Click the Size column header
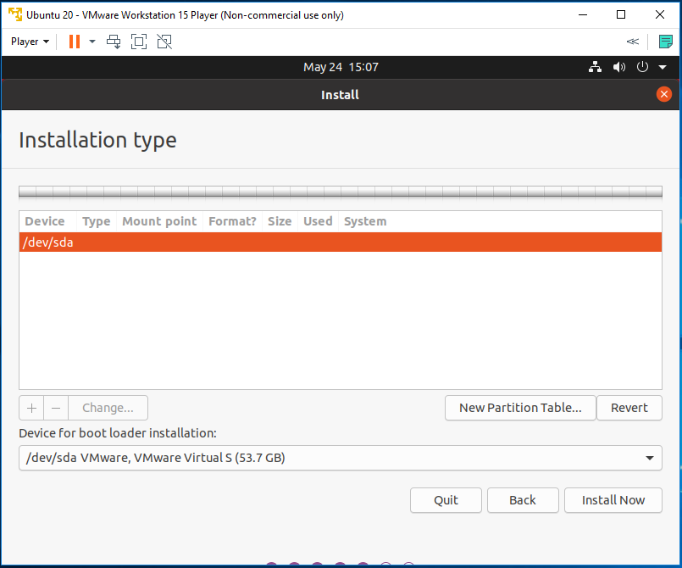Image resolution: width=682 pixels, height=568 pixels. coord(280,221)
